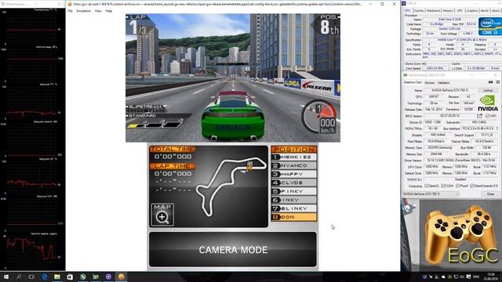The width and height of the screenshot is (502, 282).
Task: Click the Close button in GPU-Z
Action: (490, 193)
